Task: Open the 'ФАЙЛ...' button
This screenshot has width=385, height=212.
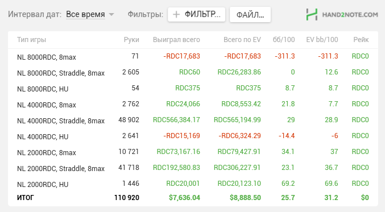Action: pyautogui.click(x=250, y=15)
